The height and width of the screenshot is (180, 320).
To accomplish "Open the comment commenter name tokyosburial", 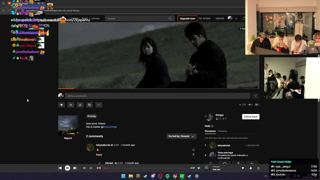I will 103,145.
